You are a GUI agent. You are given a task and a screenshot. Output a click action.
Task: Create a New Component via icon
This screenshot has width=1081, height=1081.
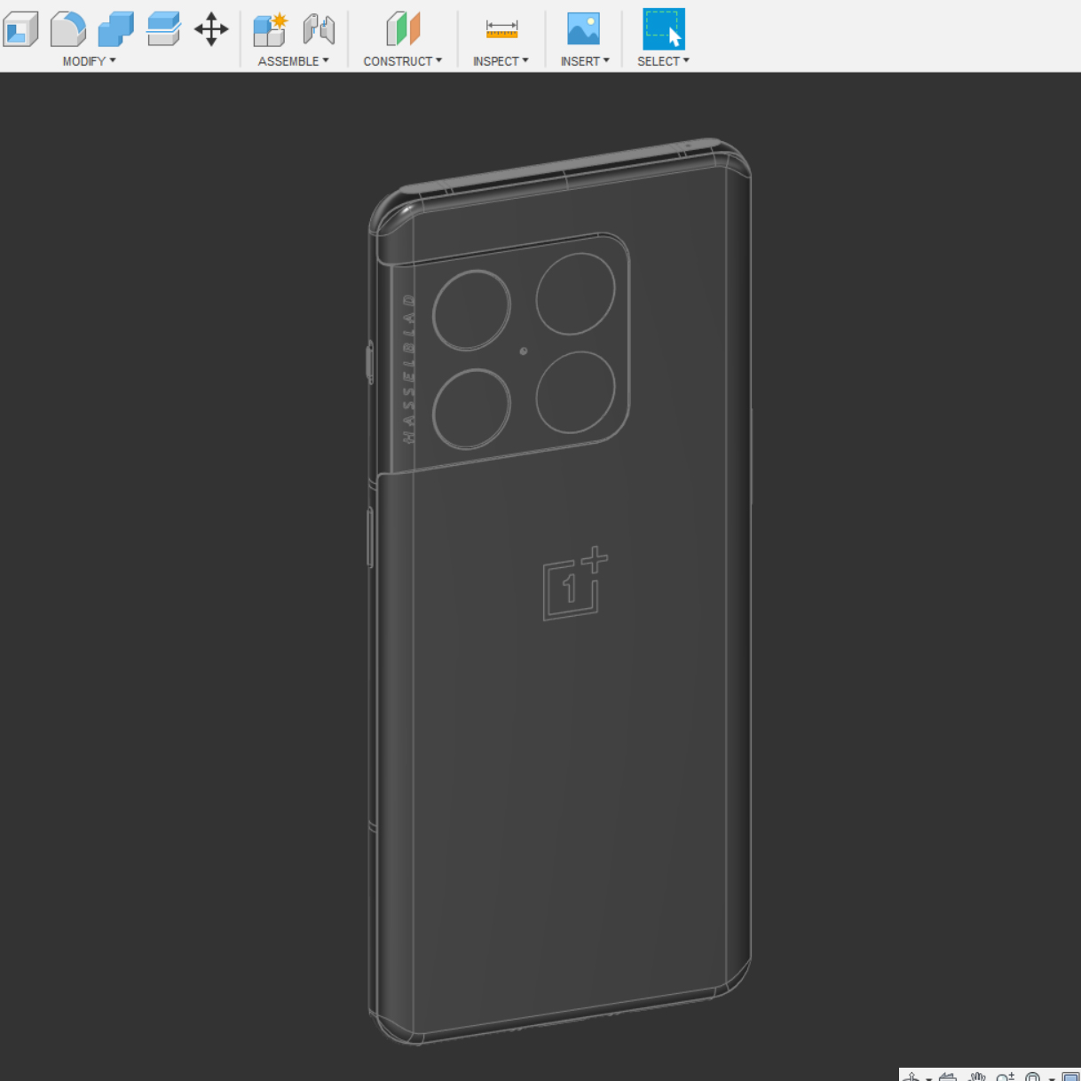(x=270, y=29)
